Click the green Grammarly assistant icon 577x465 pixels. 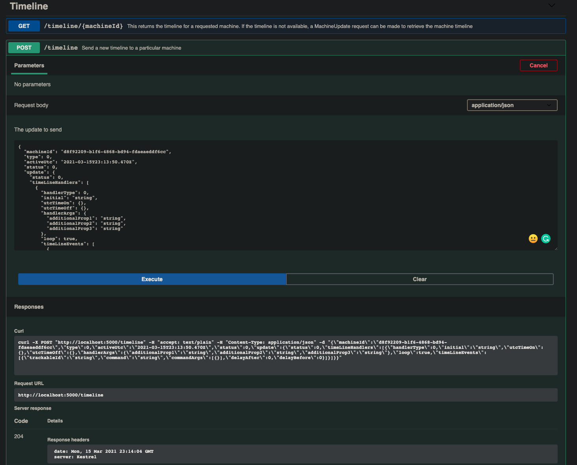coord(545,238)
